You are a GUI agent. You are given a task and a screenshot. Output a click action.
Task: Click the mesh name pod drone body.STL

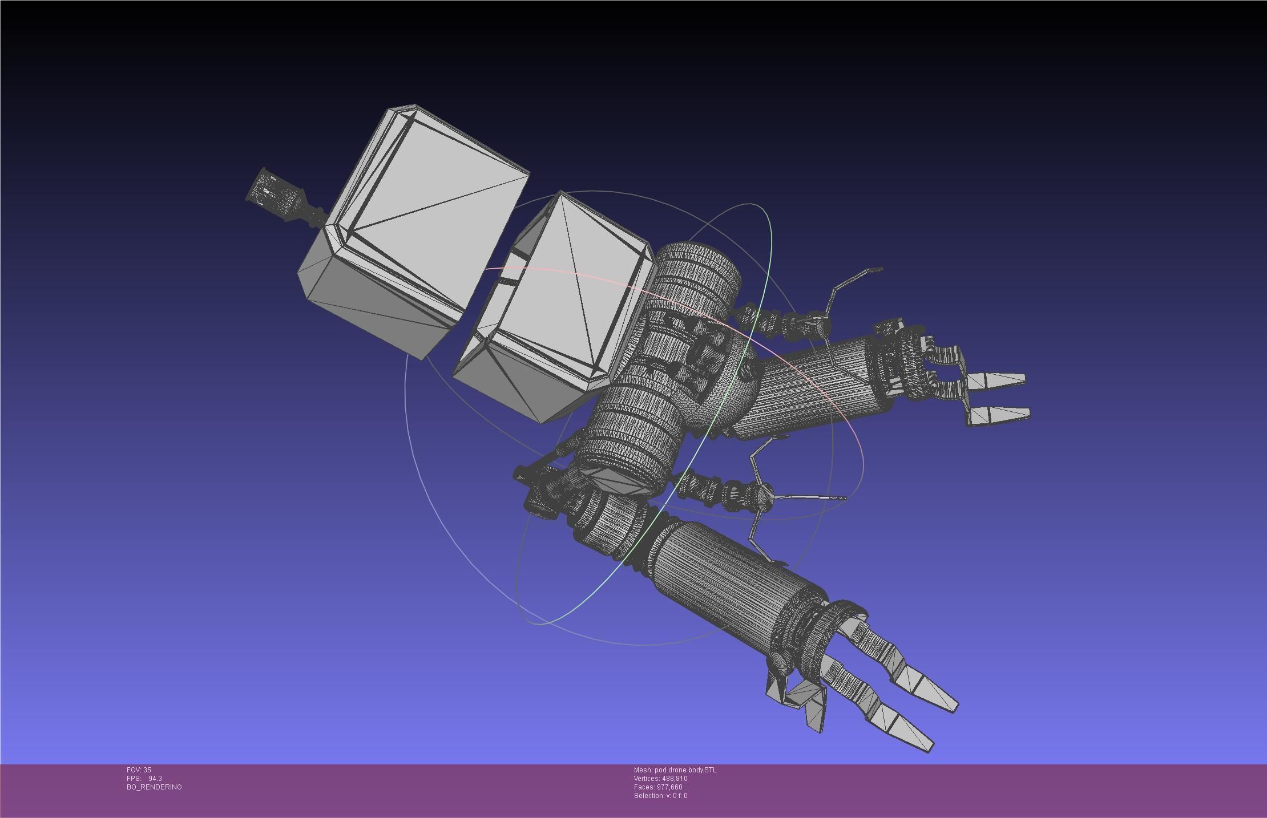[x=675, y=770]
